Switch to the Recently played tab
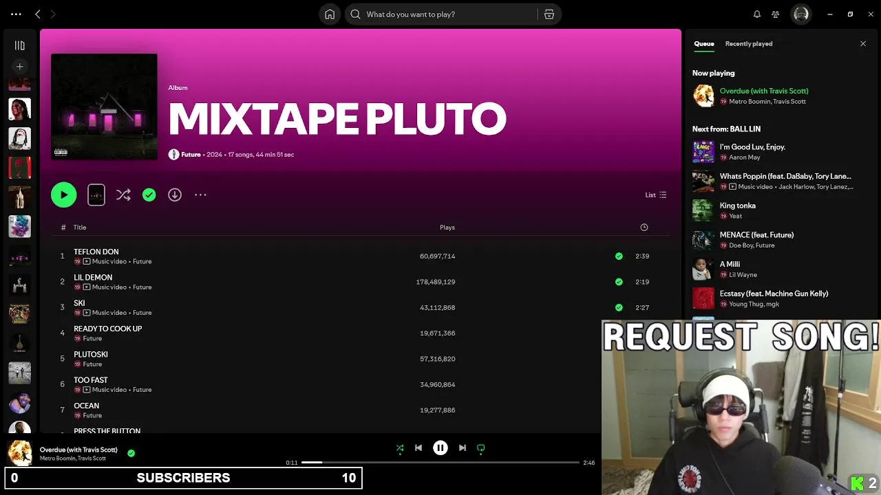The height and width of the screenshot is (495, 881). point(749,43)
